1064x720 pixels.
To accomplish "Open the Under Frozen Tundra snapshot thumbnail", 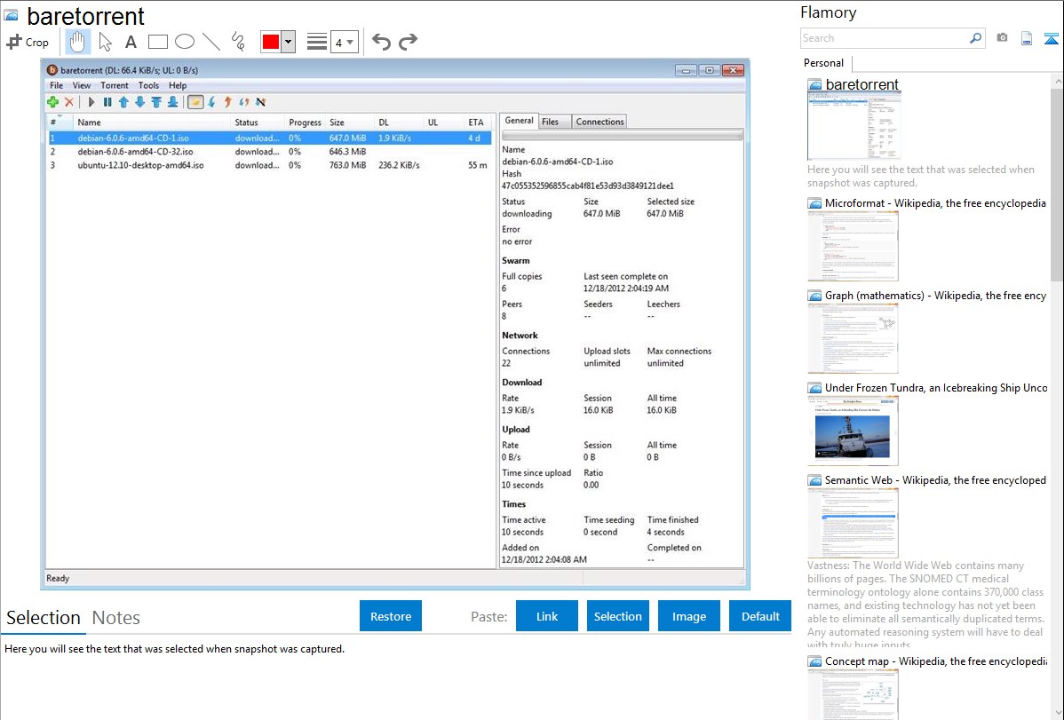I will pos(853,431).
